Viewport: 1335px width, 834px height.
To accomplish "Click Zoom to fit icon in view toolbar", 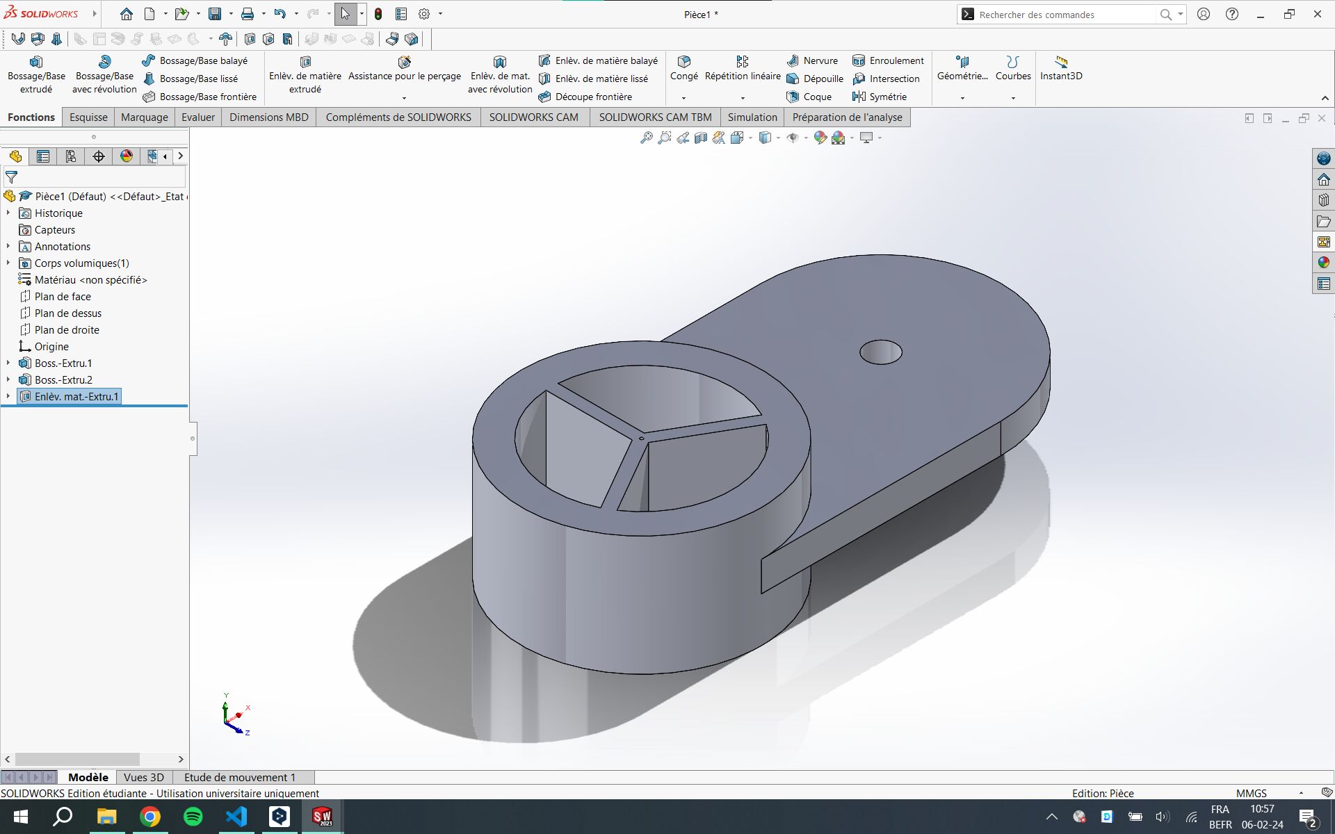I will [x=646, y=138].
